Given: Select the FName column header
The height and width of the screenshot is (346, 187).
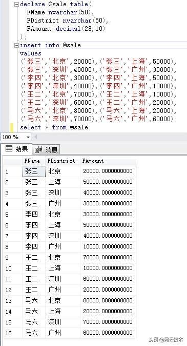Looking at the screenshot, I should (x=34, y=161).
